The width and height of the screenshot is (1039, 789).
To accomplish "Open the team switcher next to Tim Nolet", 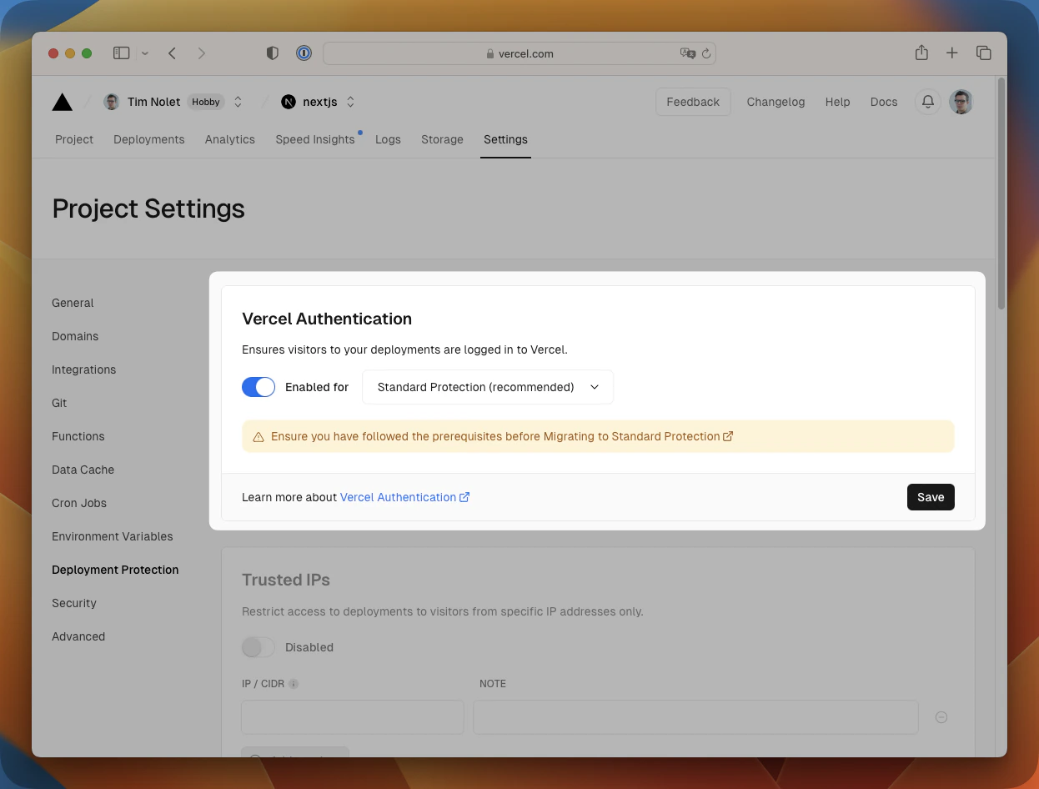I will [x=238, y=101].
